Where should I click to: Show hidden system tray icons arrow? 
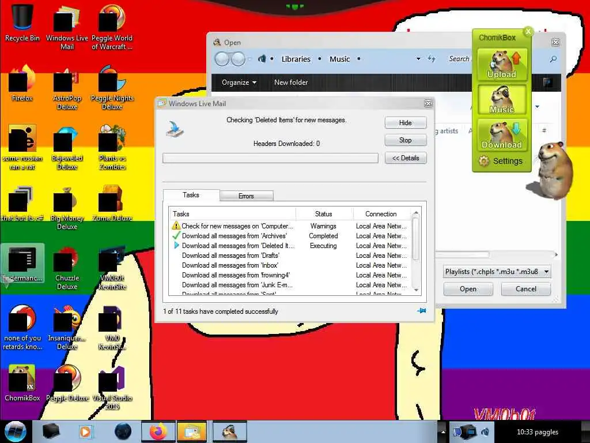pyautogui.click(x=443, y=431)
